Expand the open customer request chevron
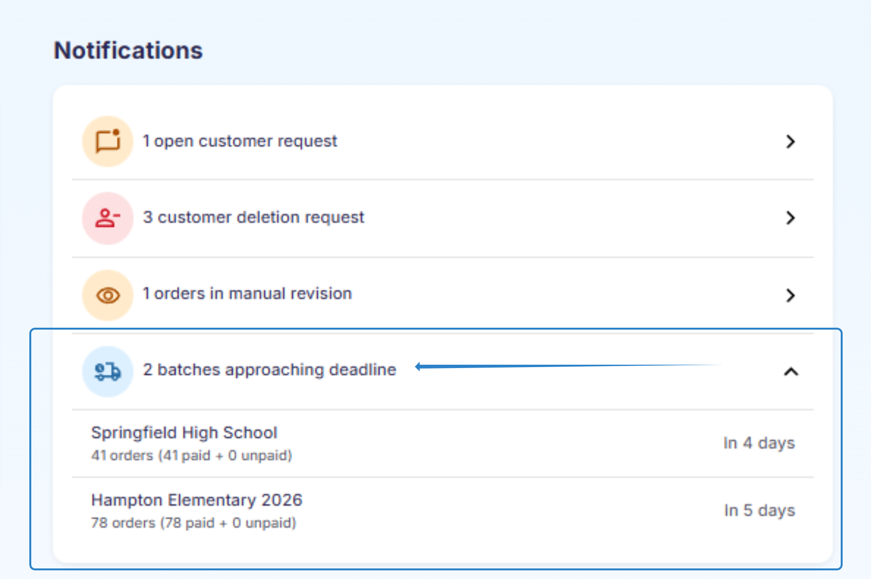This screenshot has width=871, height=579. tap(790, 141)
